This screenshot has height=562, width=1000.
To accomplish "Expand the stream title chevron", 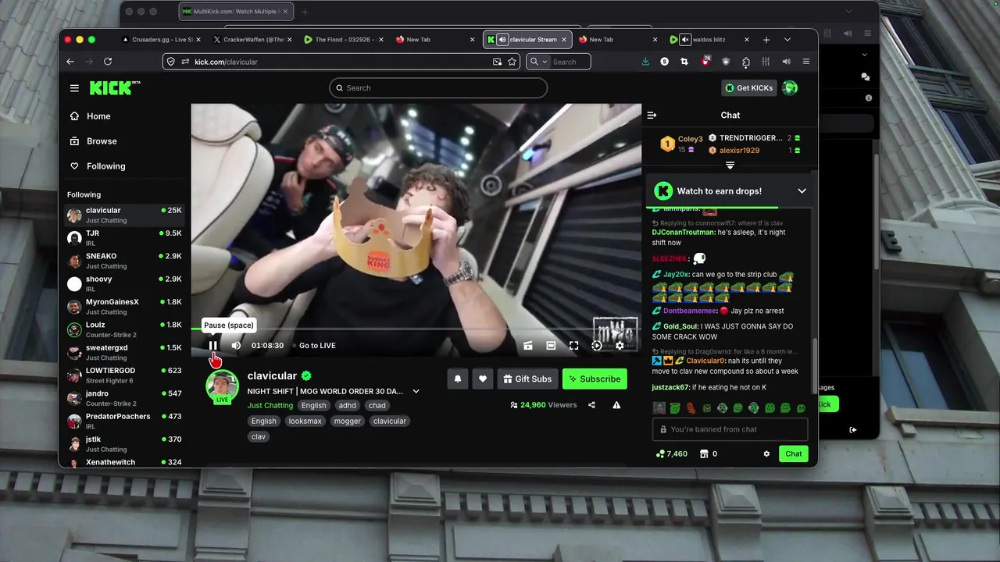I will (x=416, y=391).
